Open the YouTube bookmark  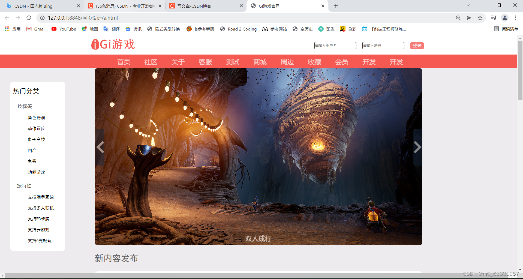click(x=64, y=29)
